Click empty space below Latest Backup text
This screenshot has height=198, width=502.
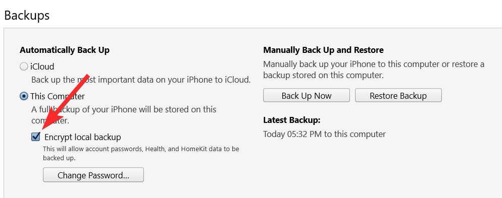pos(368,166)
